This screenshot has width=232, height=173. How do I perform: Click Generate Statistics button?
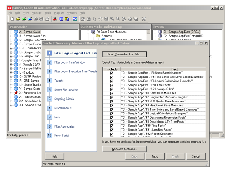pyautogui.click(x=125, y=149)
